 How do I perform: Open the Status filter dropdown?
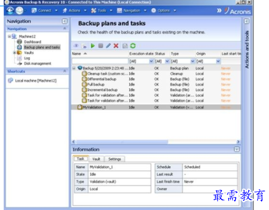tap(167, 61)
